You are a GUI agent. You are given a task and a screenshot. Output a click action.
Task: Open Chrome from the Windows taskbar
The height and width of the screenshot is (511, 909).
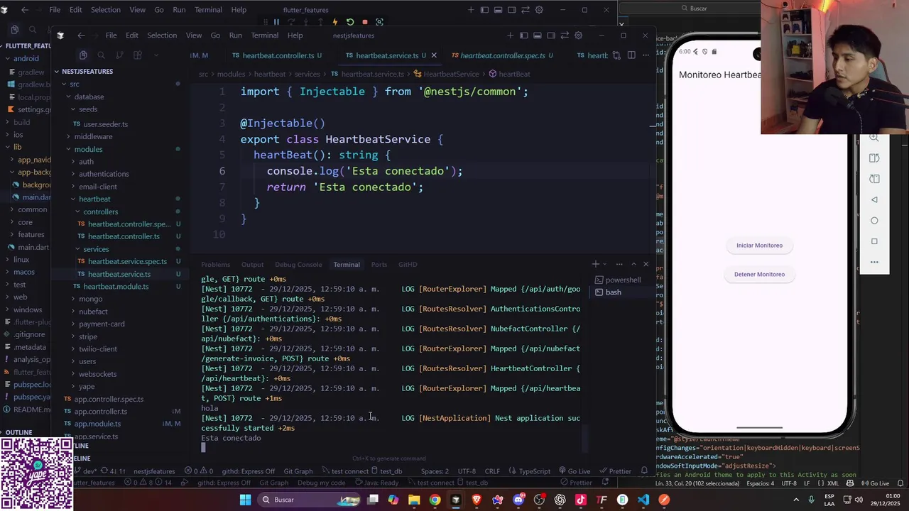(x=435, y=500)
